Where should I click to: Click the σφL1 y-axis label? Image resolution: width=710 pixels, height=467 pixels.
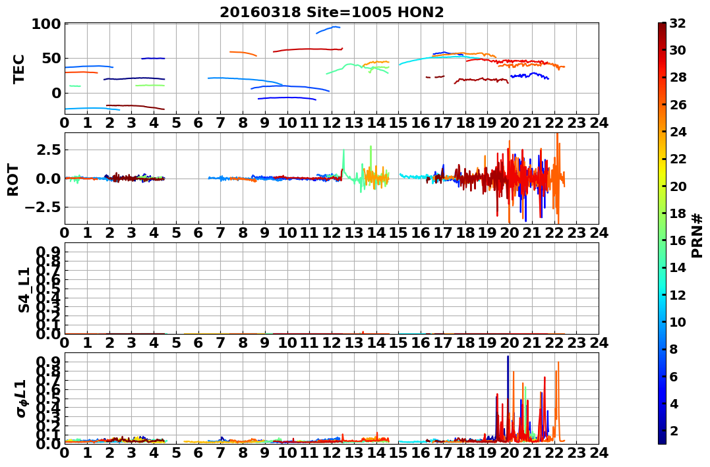click(21, 398)
